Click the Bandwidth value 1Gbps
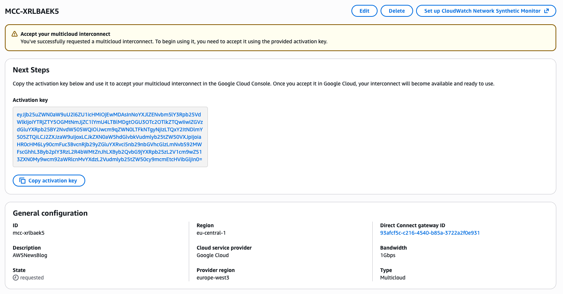Screen dimensions: 563x294 [388, 255]
